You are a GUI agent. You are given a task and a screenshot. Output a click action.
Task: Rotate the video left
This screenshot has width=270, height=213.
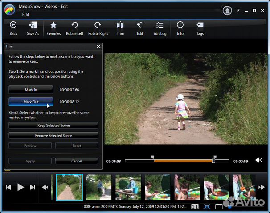coord(74,28)
